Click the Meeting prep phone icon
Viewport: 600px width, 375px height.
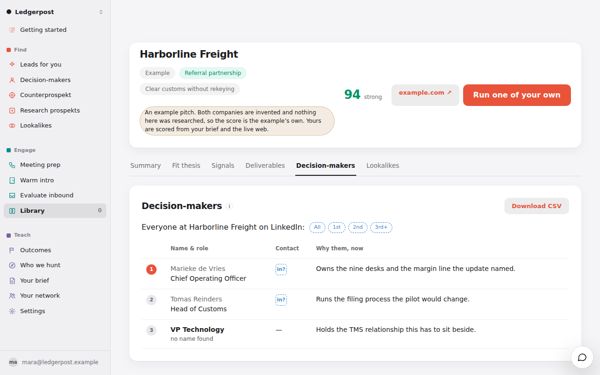(12, 165)
